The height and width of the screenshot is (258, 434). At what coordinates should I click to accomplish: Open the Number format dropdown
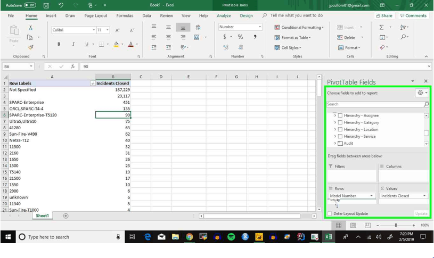[260, 27]
